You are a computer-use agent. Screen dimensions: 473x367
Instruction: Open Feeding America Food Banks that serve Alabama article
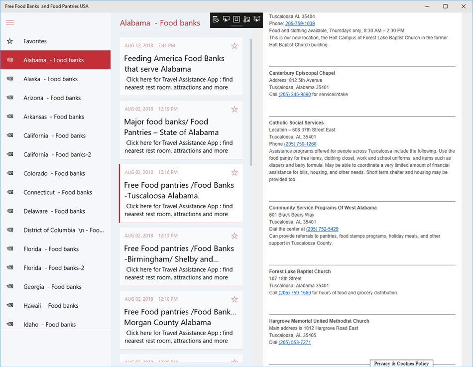pyautogui.click(x=181, y=67)
